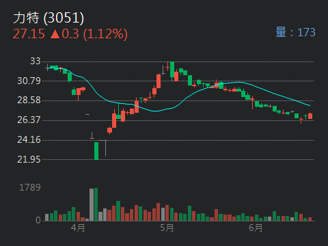Click the price change ▲0.3 (1.12%)
This screenshot has width=328, height=246.
click(89, 34)
